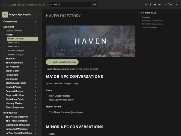Click Back to Location Directory button
This screenshot has height=136, width=181.
pos(62,62)
